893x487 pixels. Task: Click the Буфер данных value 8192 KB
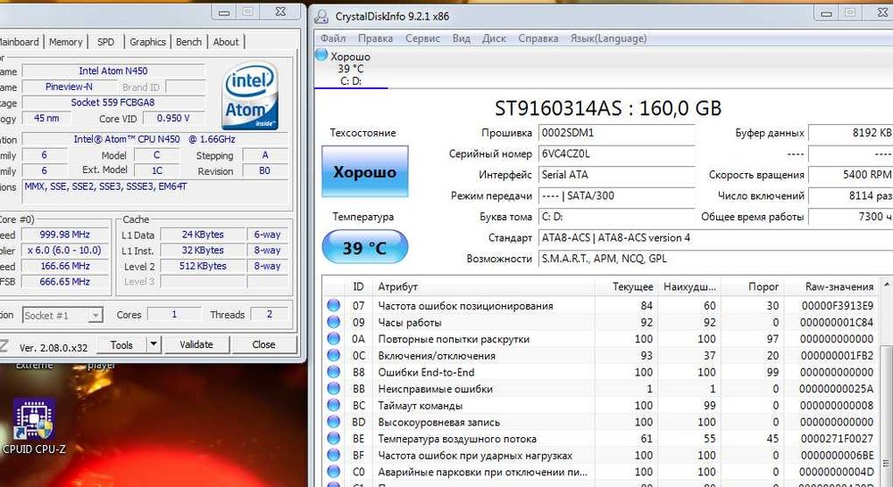coord(851,133)
